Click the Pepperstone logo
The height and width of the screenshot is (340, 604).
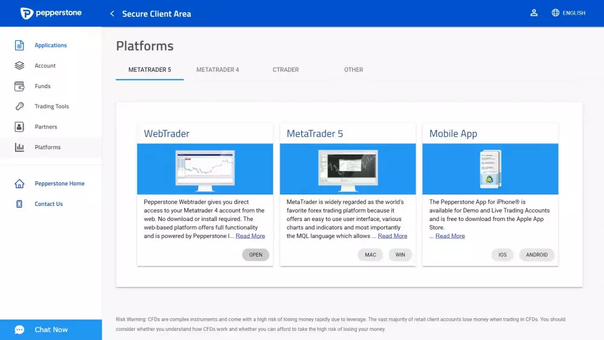(x=51, y=13)
